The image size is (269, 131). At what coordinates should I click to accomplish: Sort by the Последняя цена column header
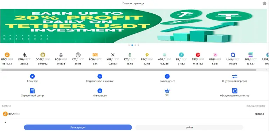click(x=255, y=106)
